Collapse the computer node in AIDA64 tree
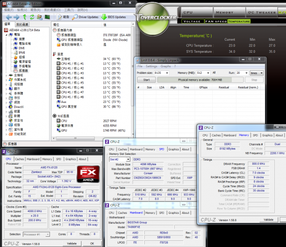This screenshot has height=247, width=286. coord(7,35)
